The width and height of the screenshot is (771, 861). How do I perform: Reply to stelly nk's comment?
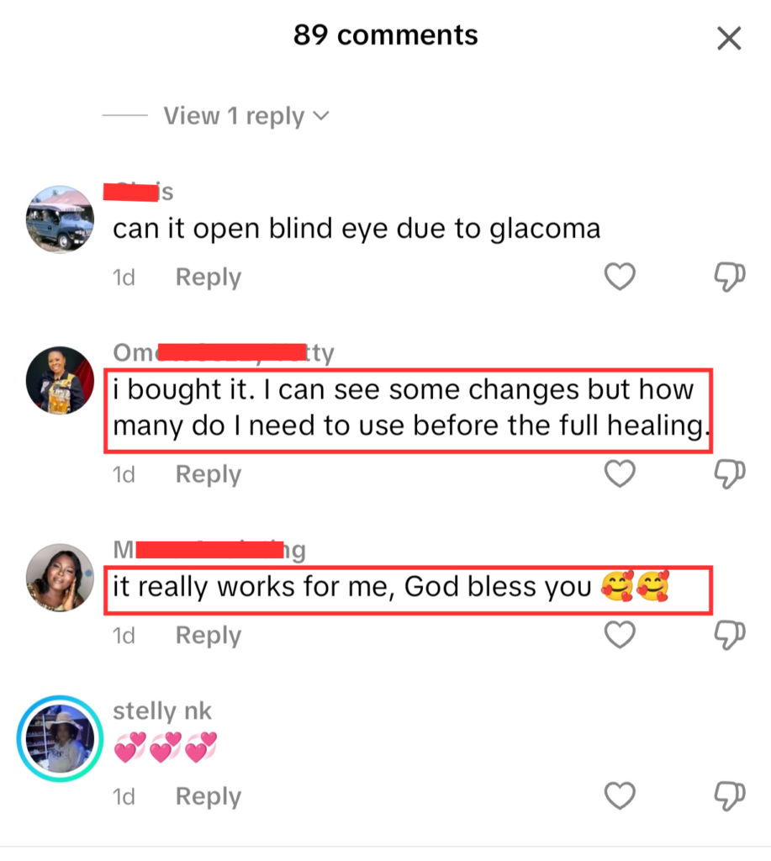coord(209,796)
